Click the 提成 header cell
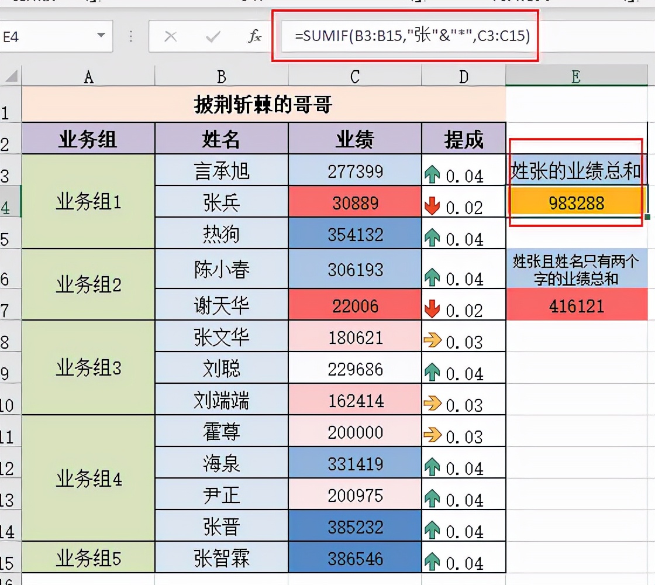This screenshot has width=655, height=585. [x=464, y=138]
